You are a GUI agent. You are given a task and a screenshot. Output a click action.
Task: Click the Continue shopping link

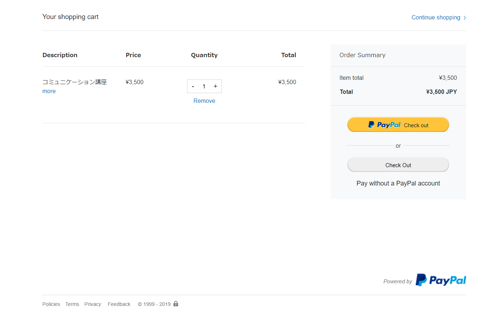point(436,17)
